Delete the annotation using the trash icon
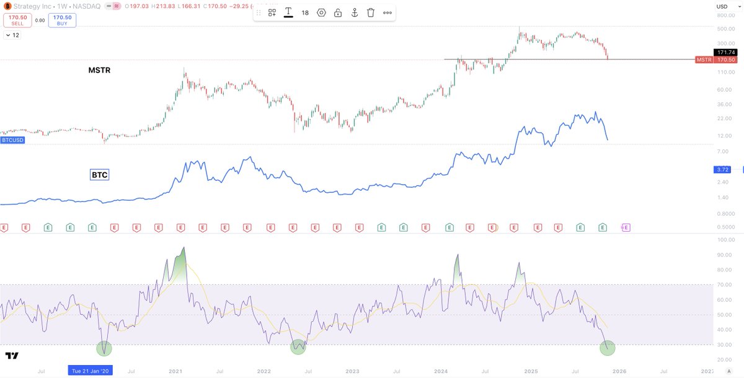Screen dimensions: 744x378 coord(370,12)
